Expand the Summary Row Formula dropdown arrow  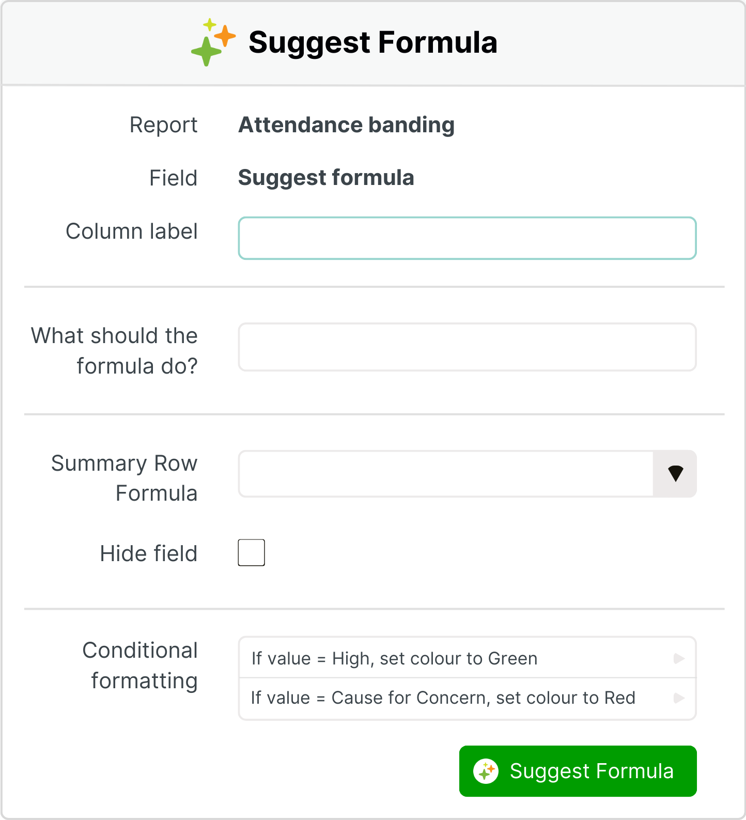point(675,474)
